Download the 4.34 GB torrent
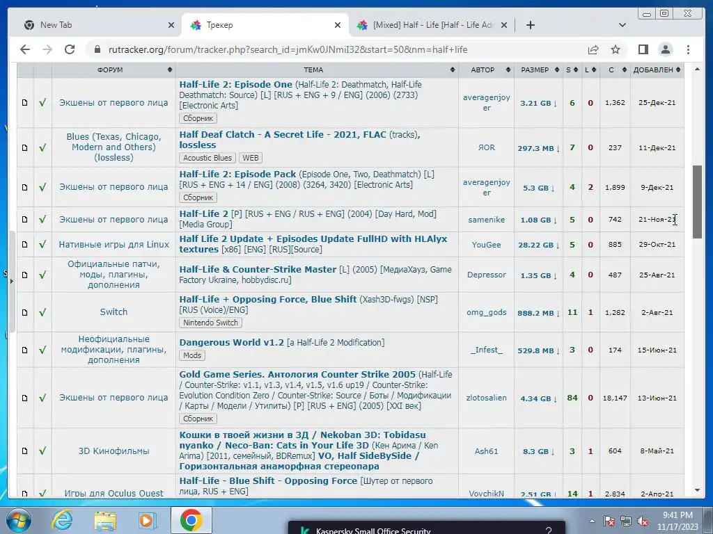713x534 pixels. (538, 398)
